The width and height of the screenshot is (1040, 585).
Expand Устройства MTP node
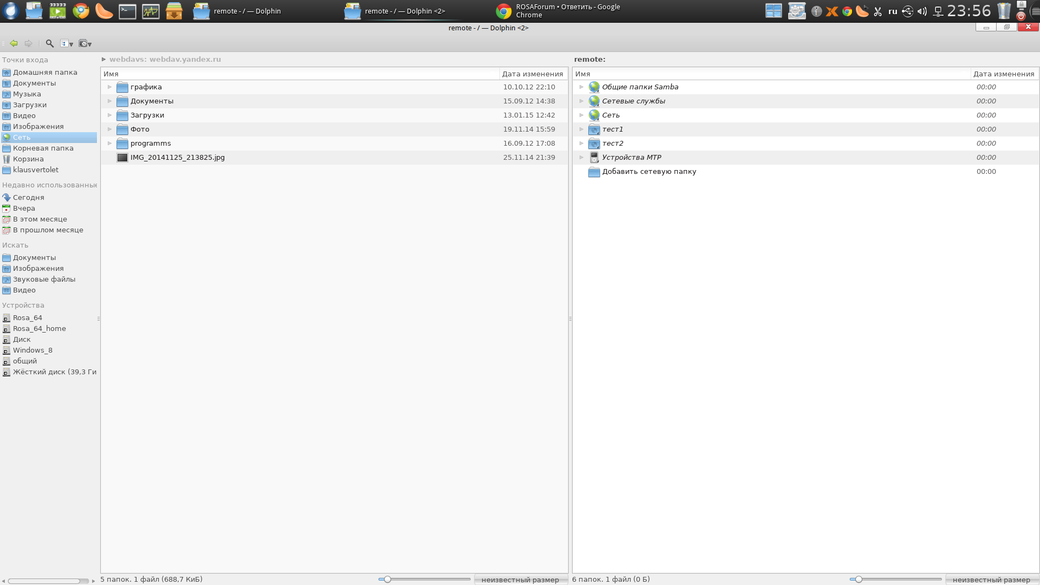(581, 158)
